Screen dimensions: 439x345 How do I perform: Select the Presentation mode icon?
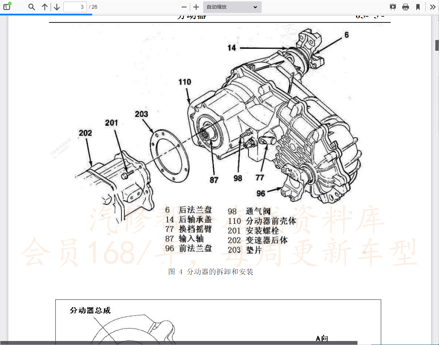[x=393, y=7]
